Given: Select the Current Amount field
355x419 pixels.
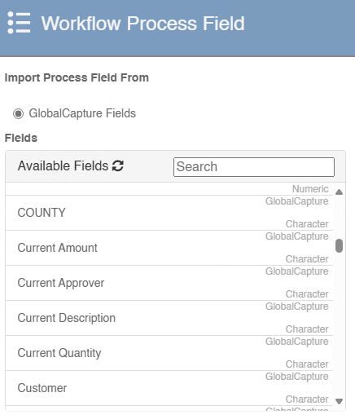Looking at the screenshot, I should pos(169,248).
